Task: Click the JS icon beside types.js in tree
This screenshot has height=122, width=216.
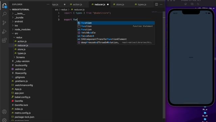Action: (16, 53)
